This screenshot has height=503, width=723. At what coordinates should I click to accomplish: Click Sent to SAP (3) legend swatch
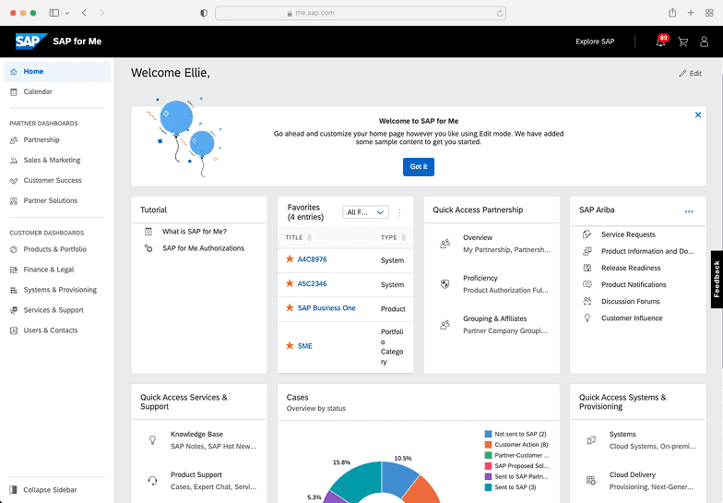(489, 487)
